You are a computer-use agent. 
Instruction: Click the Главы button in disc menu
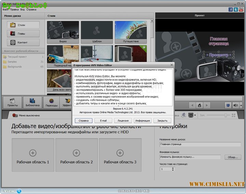coord(23,34)
